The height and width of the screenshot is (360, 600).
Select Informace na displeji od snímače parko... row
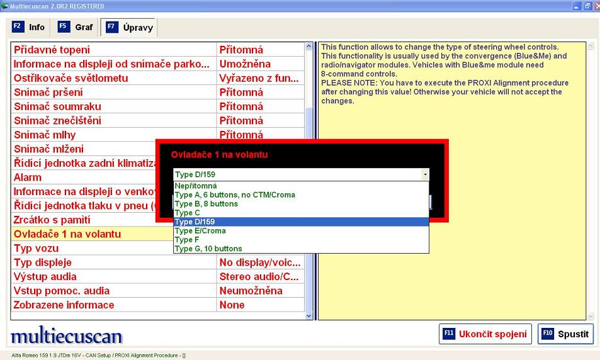pos(157,64)
